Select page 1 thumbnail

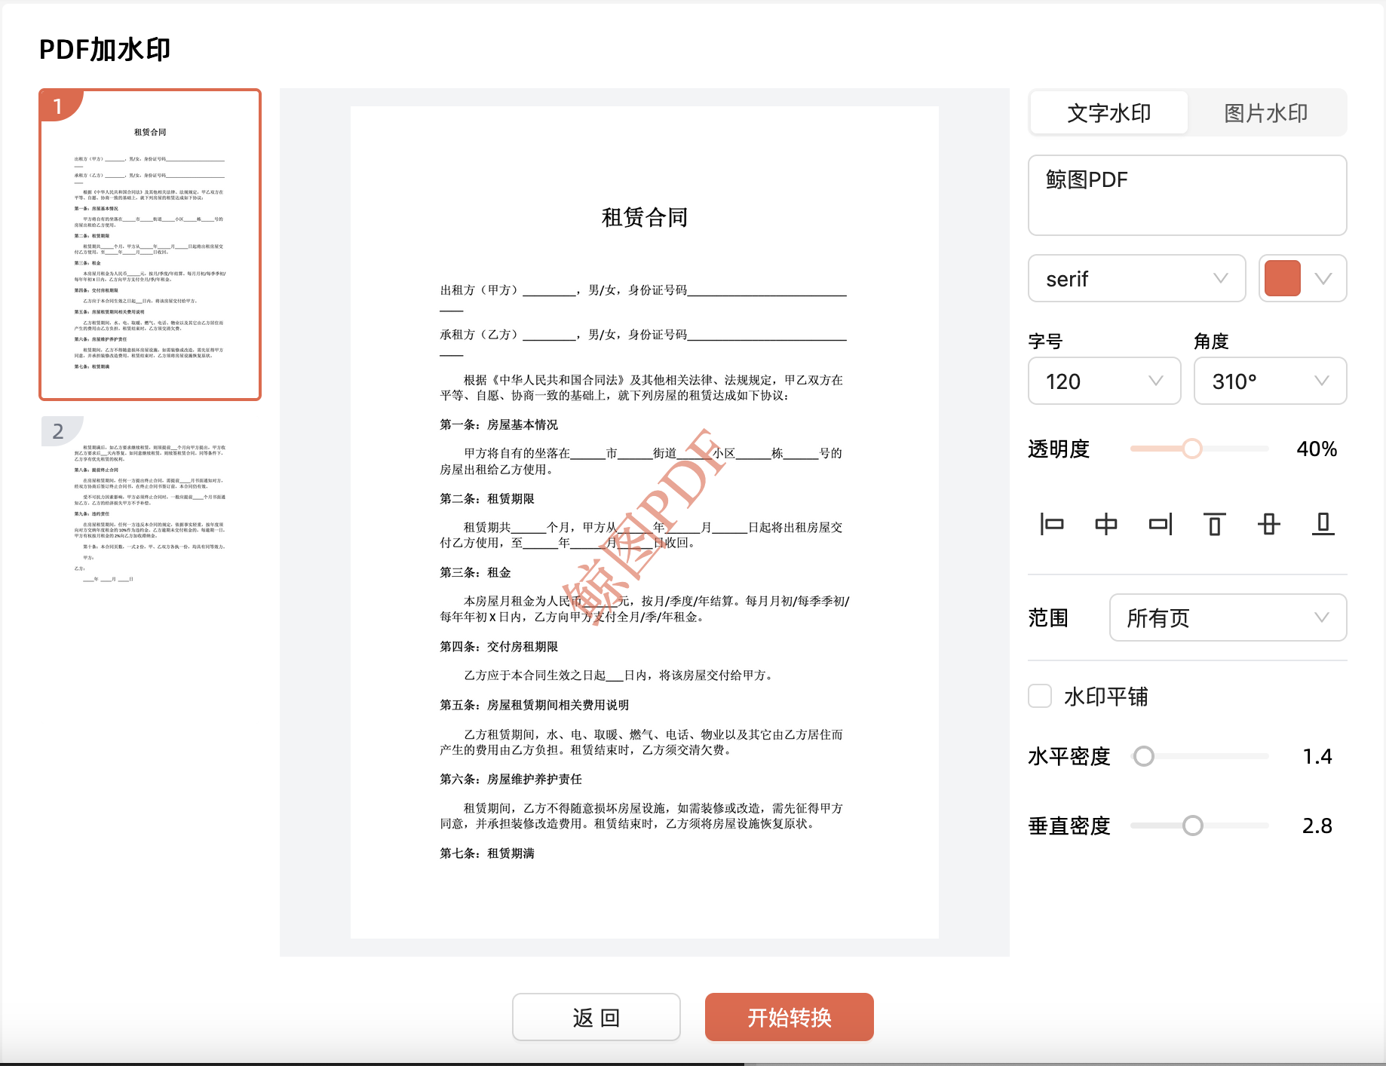pos(150,244)
